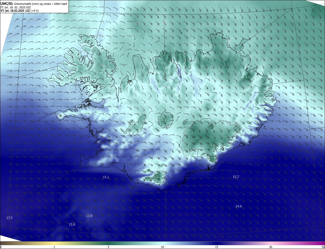Click the 30 tick on the color scale

coord(271,247)
